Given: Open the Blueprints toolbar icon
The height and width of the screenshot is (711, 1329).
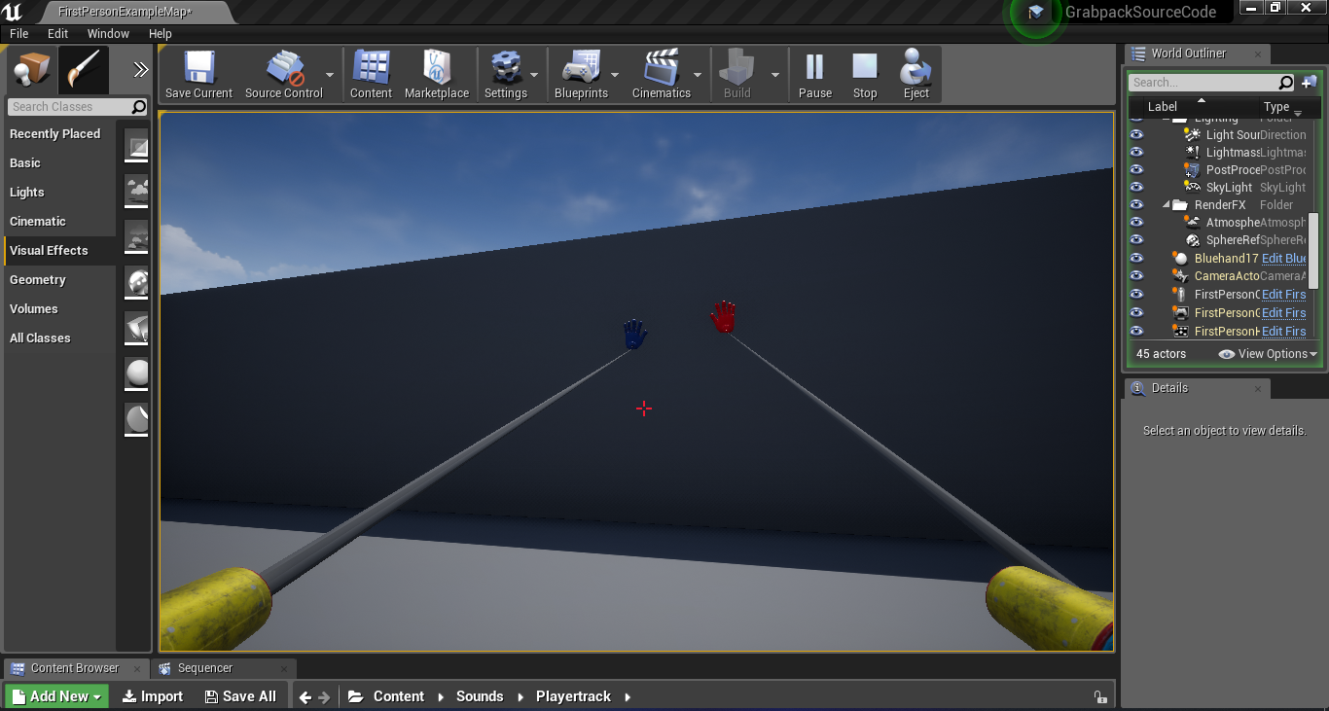Looking at the screenshot, I should click(582, 66).
